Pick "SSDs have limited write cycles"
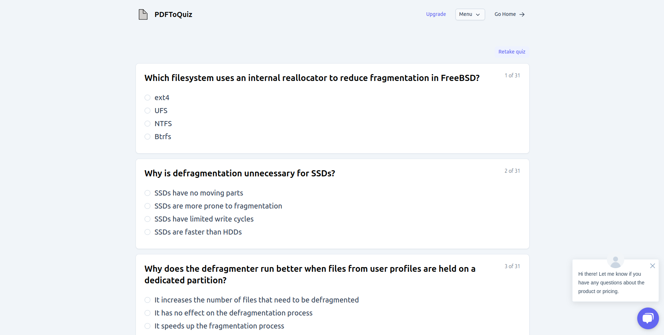 (147, 219)
